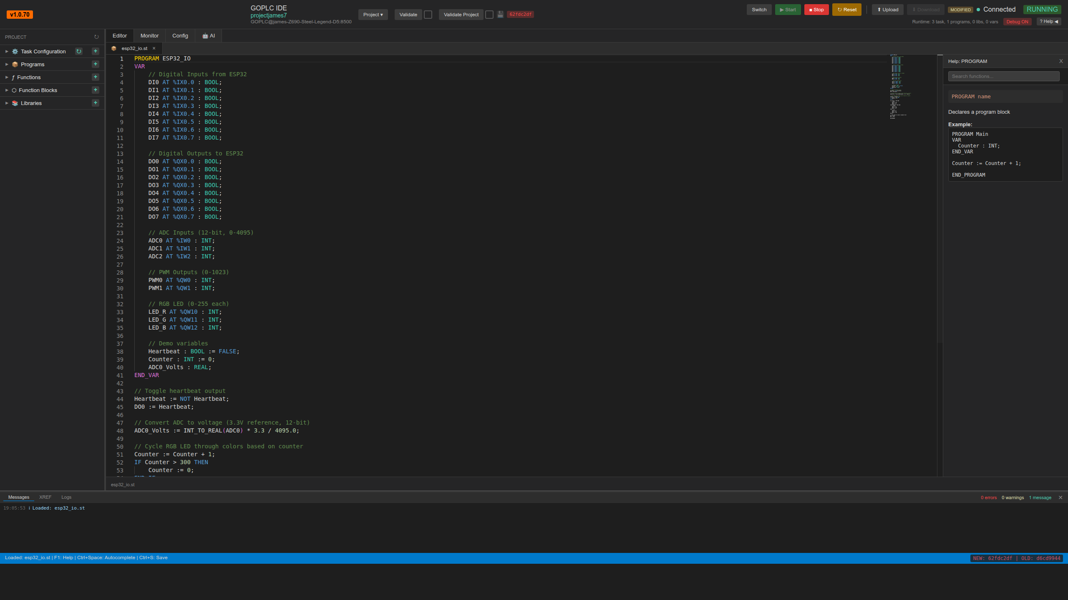
Task: Add a new task via Task Configuration plus
Action: click(96, 51)
